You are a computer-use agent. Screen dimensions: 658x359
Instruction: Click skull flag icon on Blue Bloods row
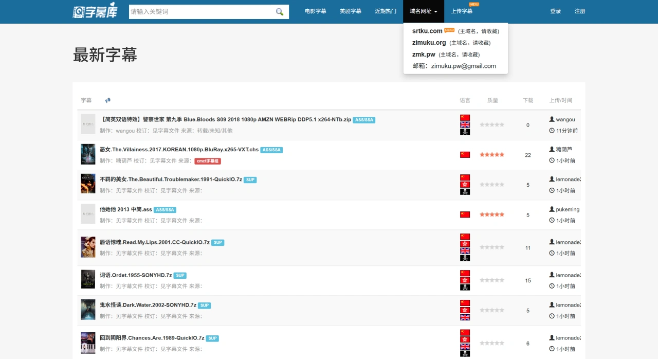[x=465, y=132]
